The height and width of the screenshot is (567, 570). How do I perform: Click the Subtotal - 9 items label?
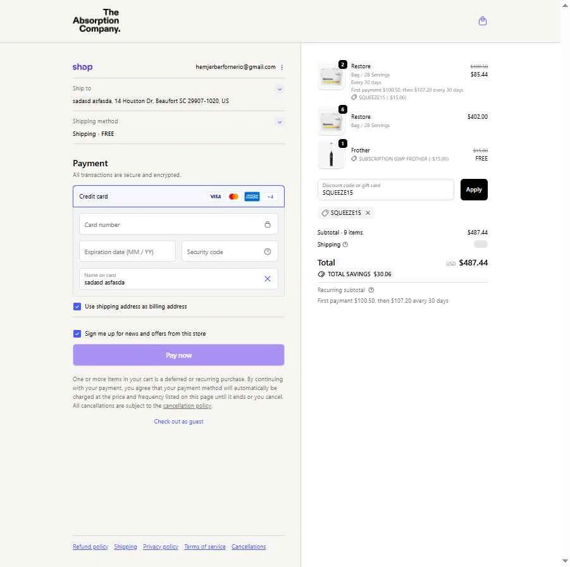point(340,233)
